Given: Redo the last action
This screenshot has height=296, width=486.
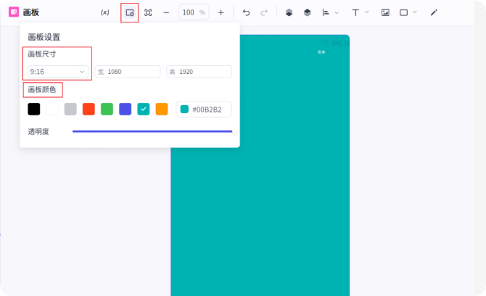Looking at the screenshot, I should tap(264, 13).
